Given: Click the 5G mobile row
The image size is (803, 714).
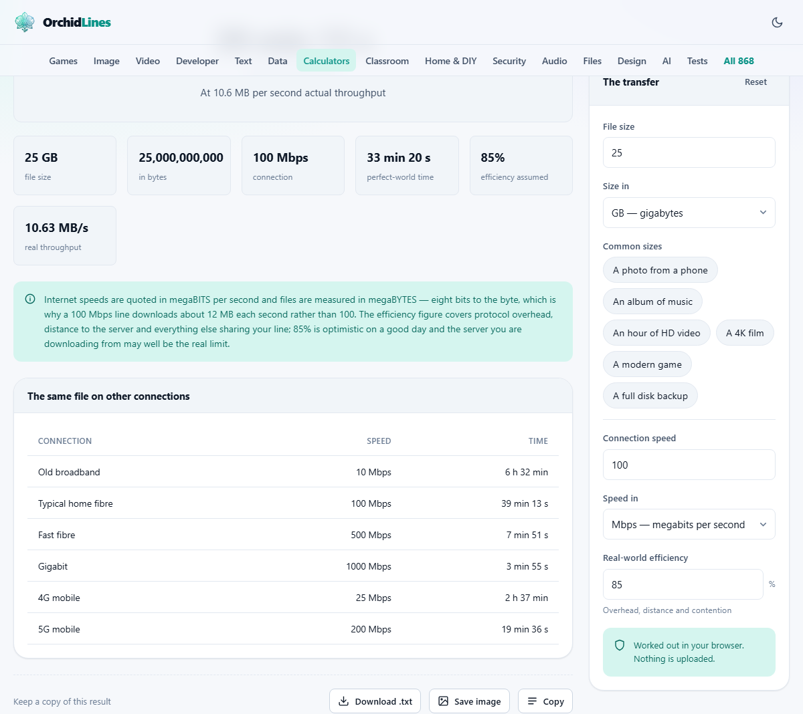Looking at the screenshot, I should coord(293,629).
